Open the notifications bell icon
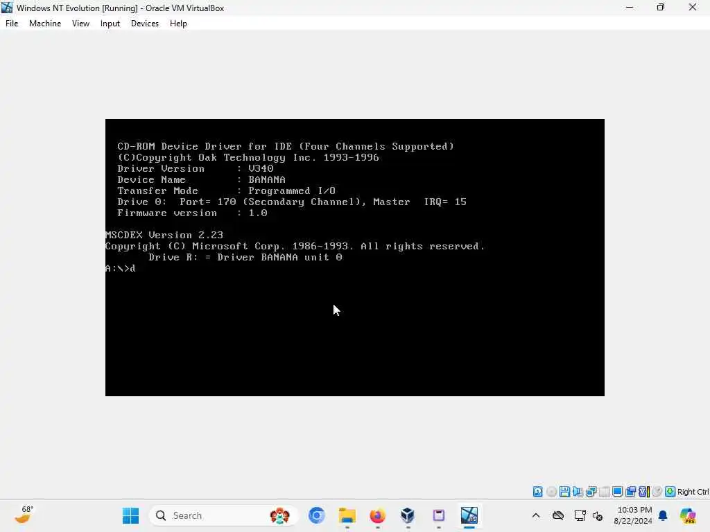Image resolution: width=710 pixels, height=532 pixels. (x=663, y=515)
